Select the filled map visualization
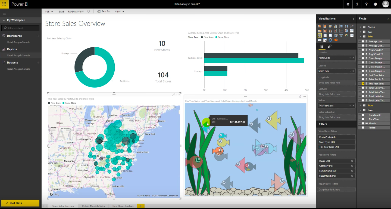The image size is (391, 209). pyautogui.click(x=336, y=35)
